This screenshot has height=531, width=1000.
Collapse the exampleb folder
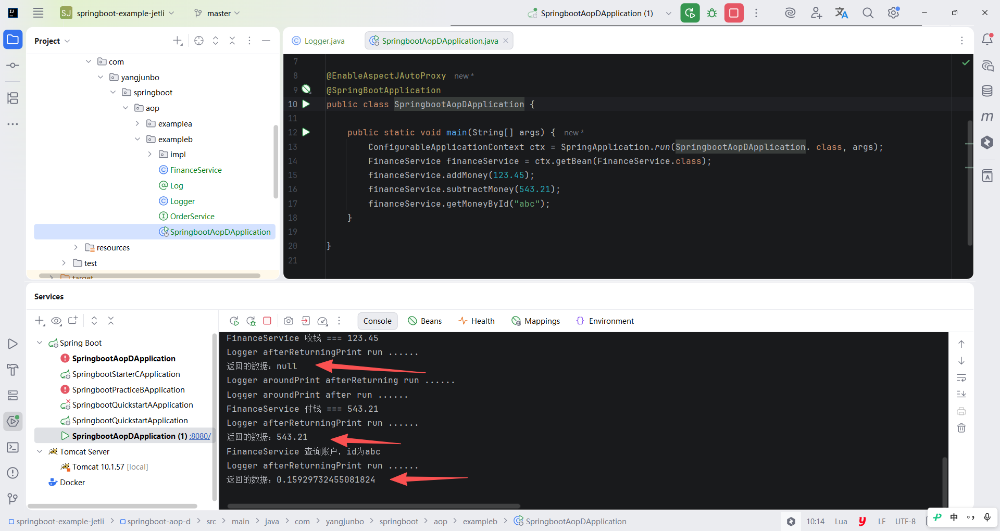[137, 139]
